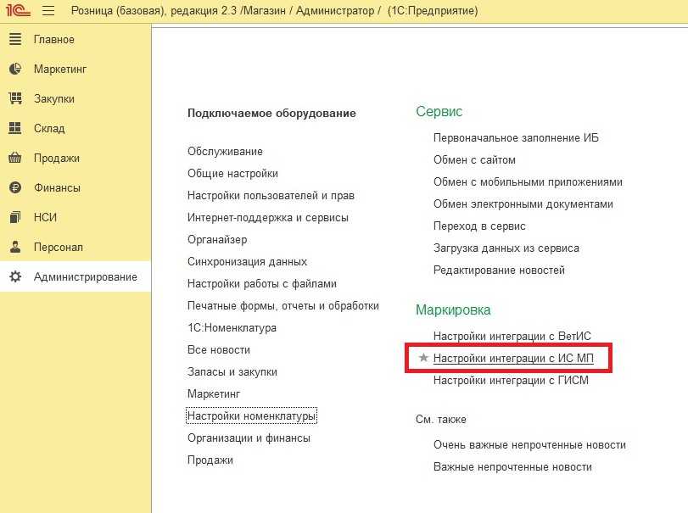Toggle favorite star for Настройки интеграции с ИС МП

[x=424, y=359]
